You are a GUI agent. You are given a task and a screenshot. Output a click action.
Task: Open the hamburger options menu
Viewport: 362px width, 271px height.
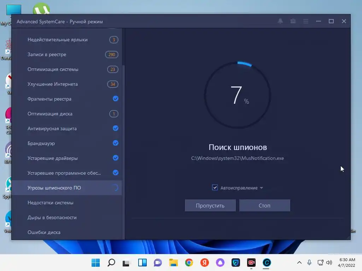coord(306,21)
